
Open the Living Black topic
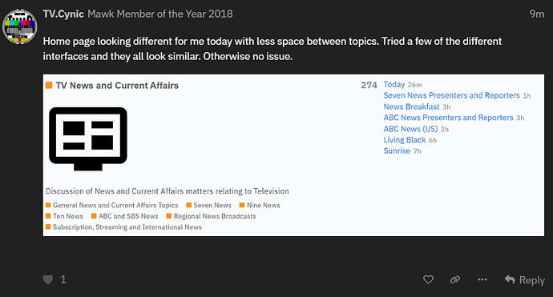tap(405, 140)
